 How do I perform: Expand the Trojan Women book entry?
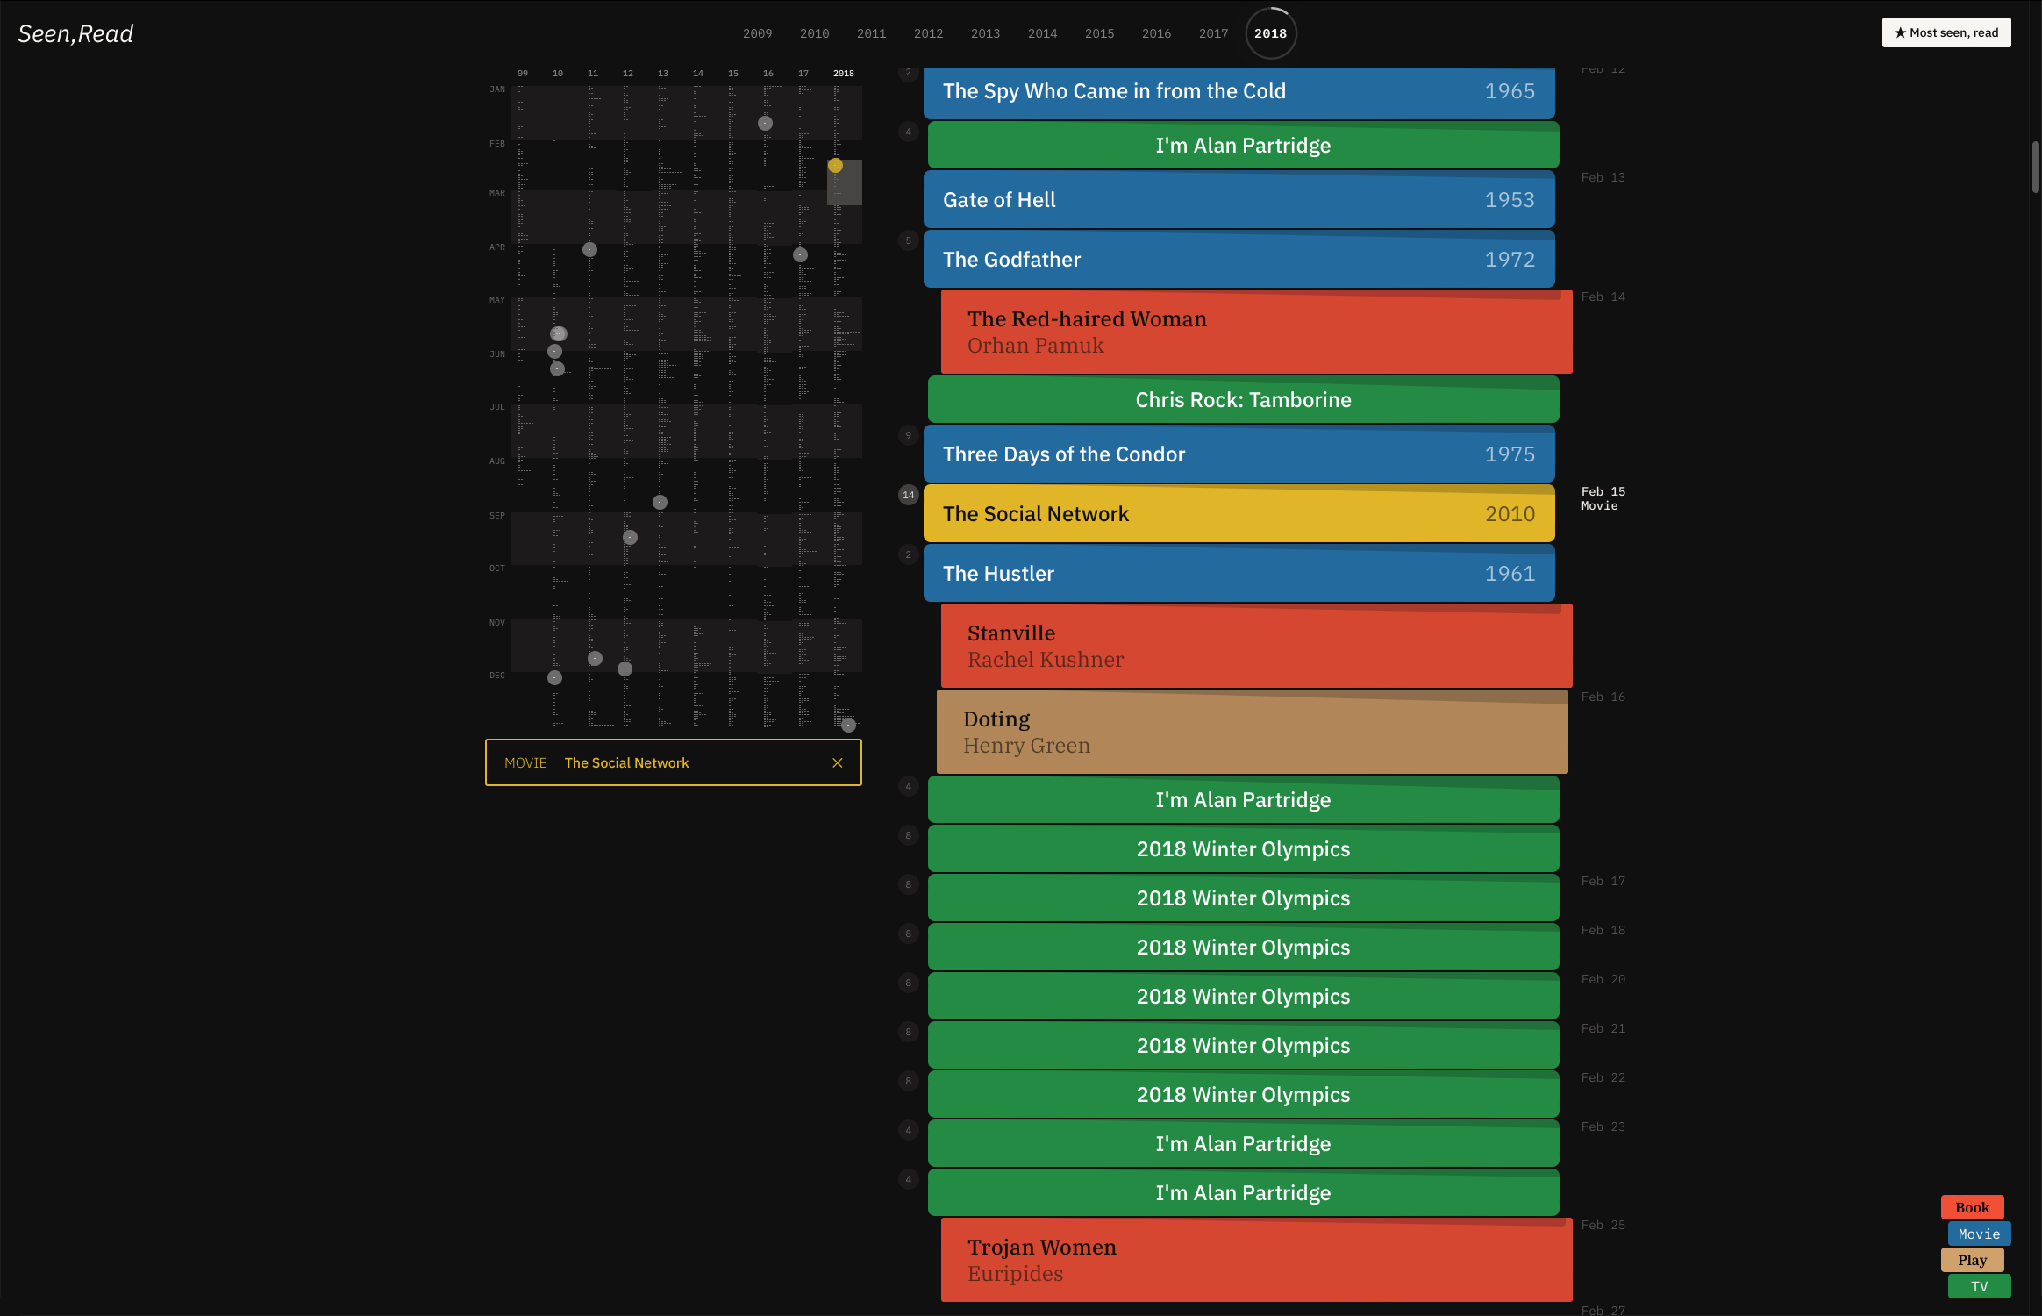(1255, 1261)
